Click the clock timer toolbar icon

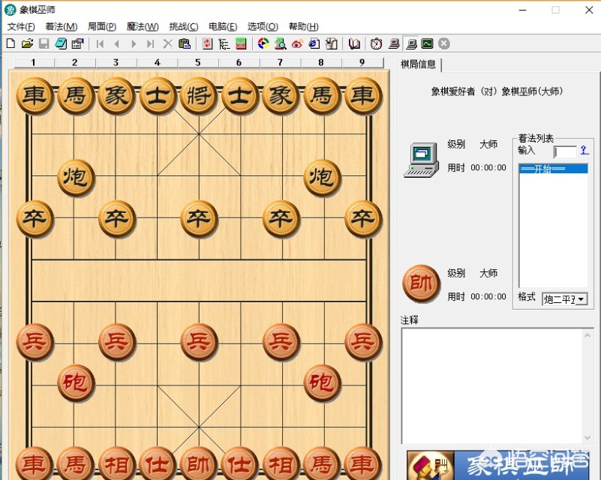point(376,44)
